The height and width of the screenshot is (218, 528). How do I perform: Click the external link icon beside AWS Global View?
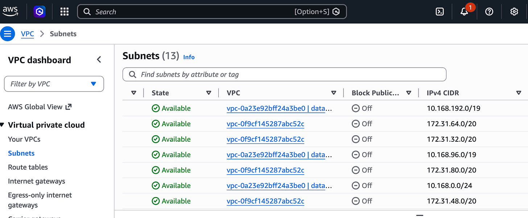68,107
